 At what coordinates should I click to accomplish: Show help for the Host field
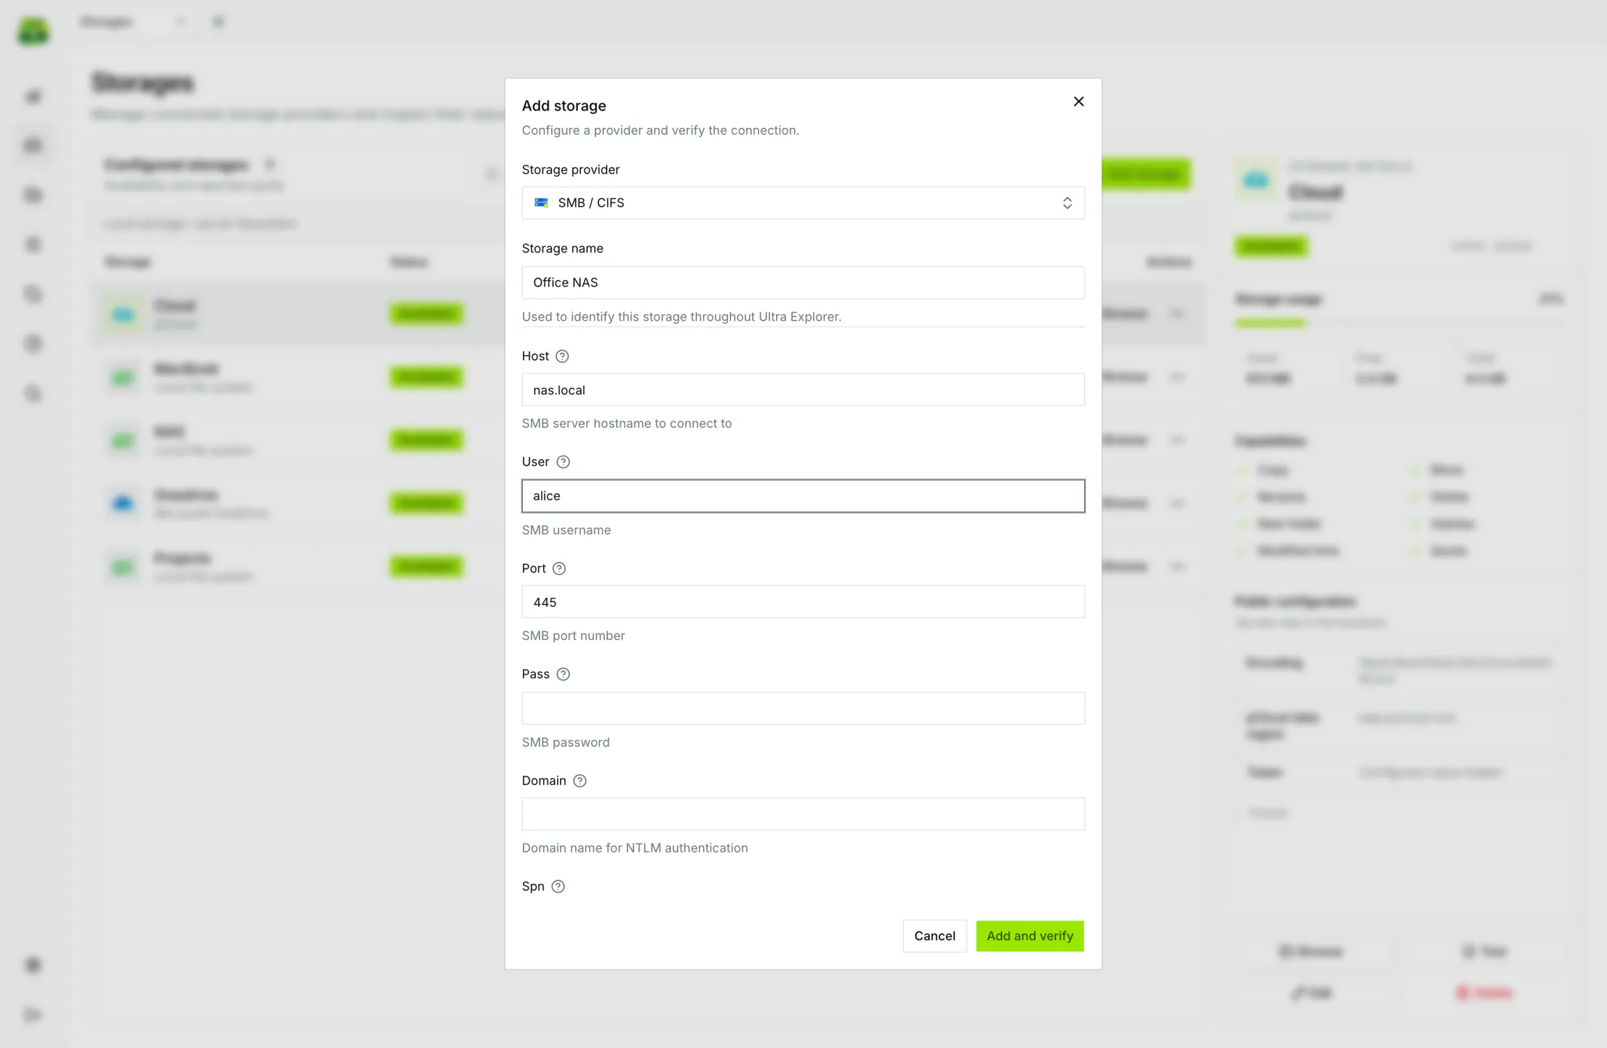pyautogui.click(x=562, y=356)
